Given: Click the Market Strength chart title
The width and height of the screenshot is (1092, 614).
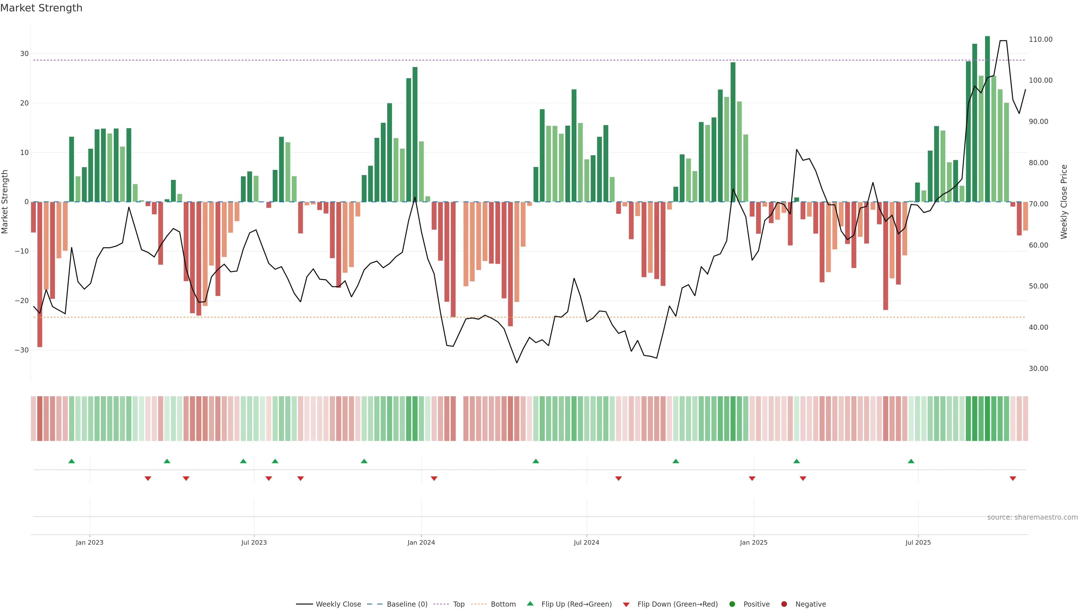Looking at the screenshot, I should pyautogui.click(x=41, y=8).
